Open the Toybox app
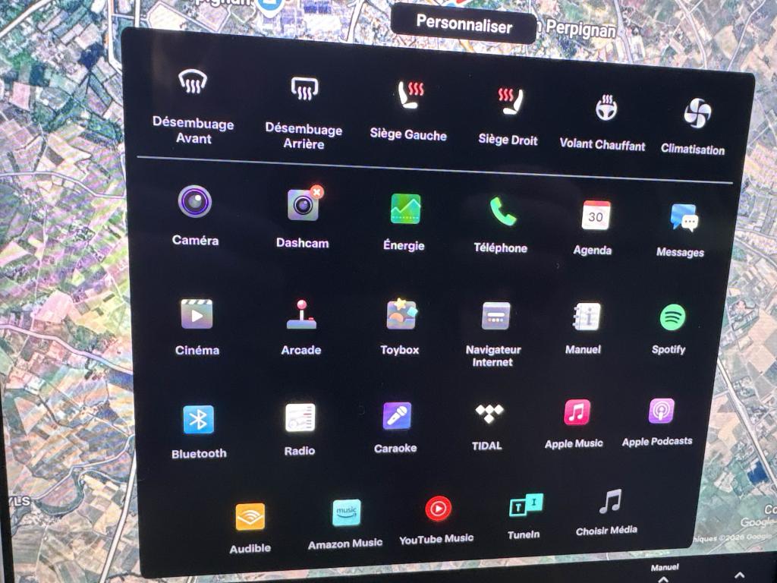Image resolution: width=777 pixels, height=583 pixels. 401,314
